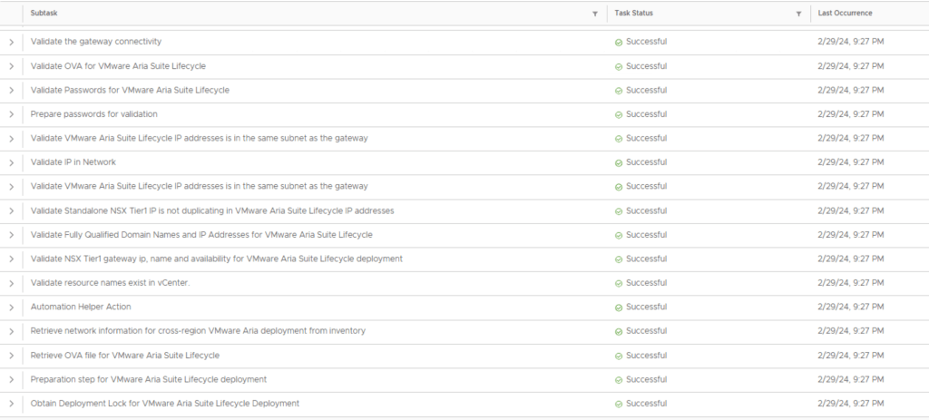Sort by the Last Occurrence column header
The height and width of the screenshot is (420, 929).
coord(846,14)
